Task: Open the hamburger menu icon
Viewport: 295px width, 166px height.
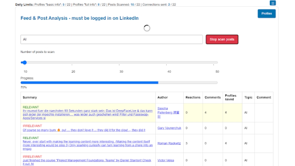Action: pyautogui.click(x=273, y=3)
